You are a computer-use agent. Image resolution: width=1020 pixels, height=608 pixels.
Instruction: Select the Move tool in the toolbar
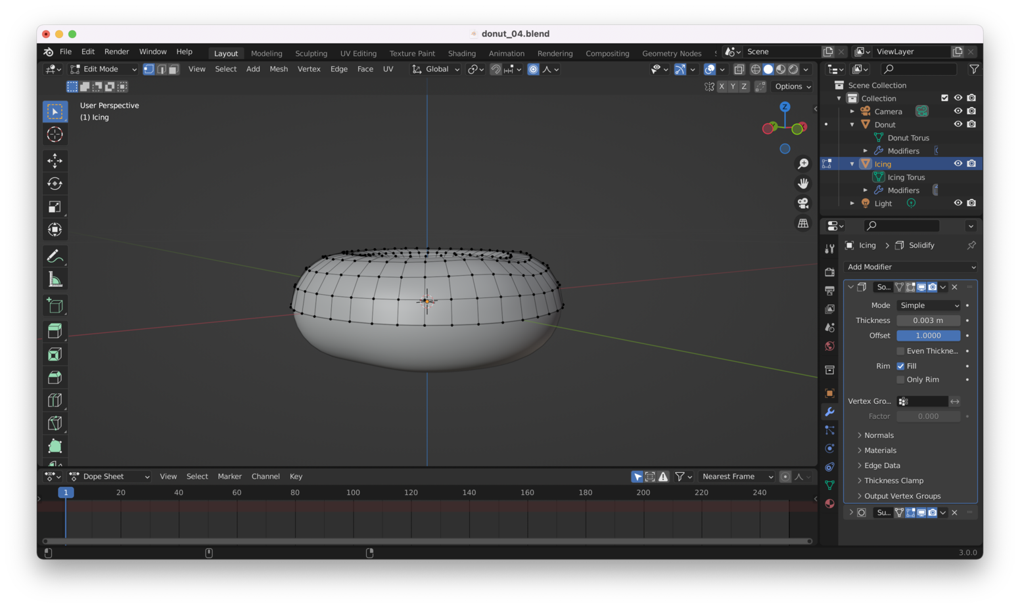[55, 161]
